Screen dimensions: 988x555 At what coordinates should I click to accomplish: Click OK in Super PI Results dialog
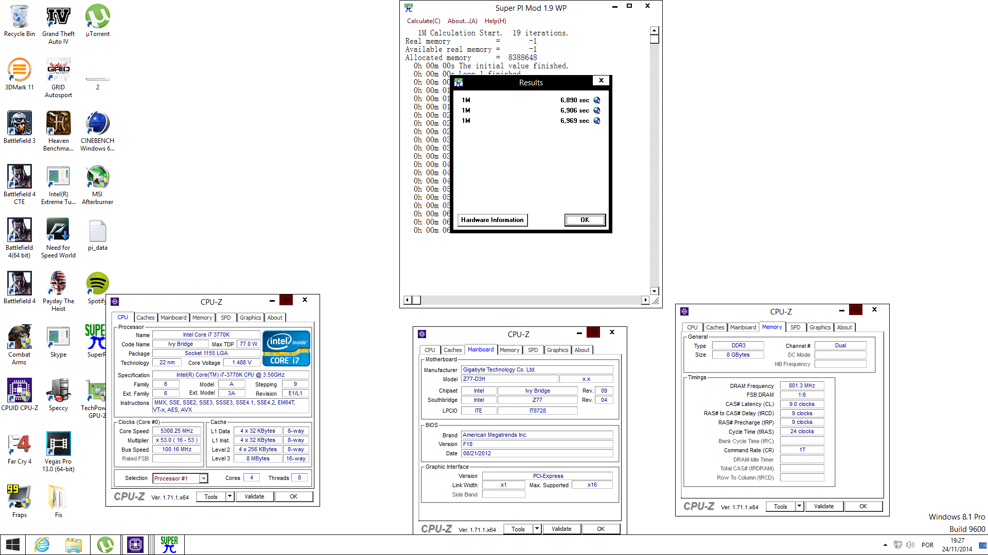coord(585,220)
